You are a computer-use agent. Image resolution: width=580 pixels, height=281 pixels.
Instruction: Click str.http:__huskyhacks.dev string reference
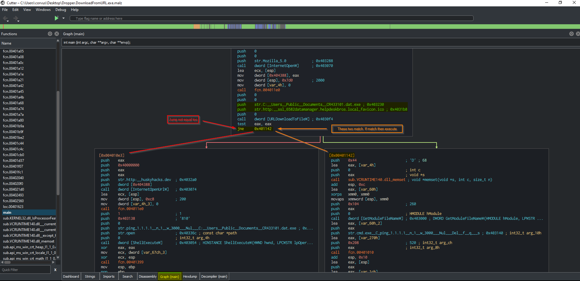pos(144,180)
